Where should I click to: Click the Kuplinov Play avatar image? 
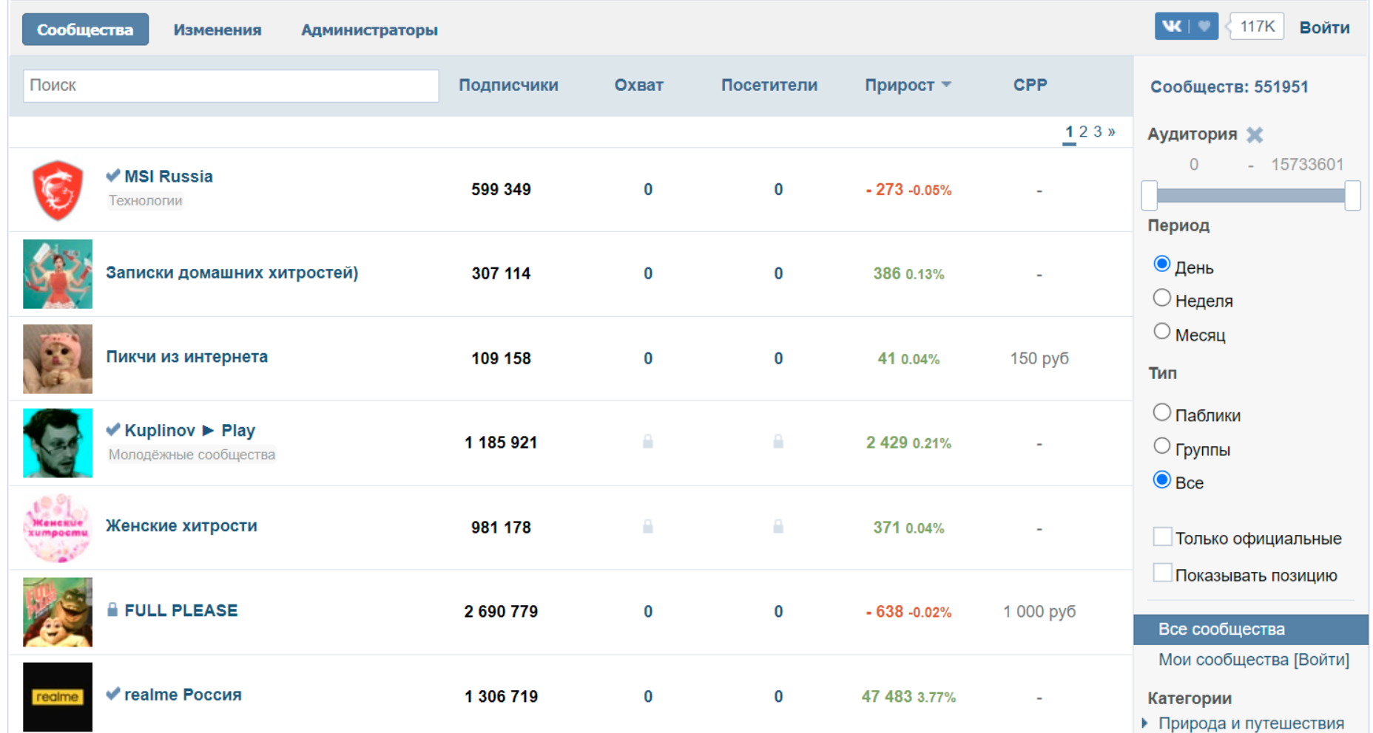click(58, 443)
